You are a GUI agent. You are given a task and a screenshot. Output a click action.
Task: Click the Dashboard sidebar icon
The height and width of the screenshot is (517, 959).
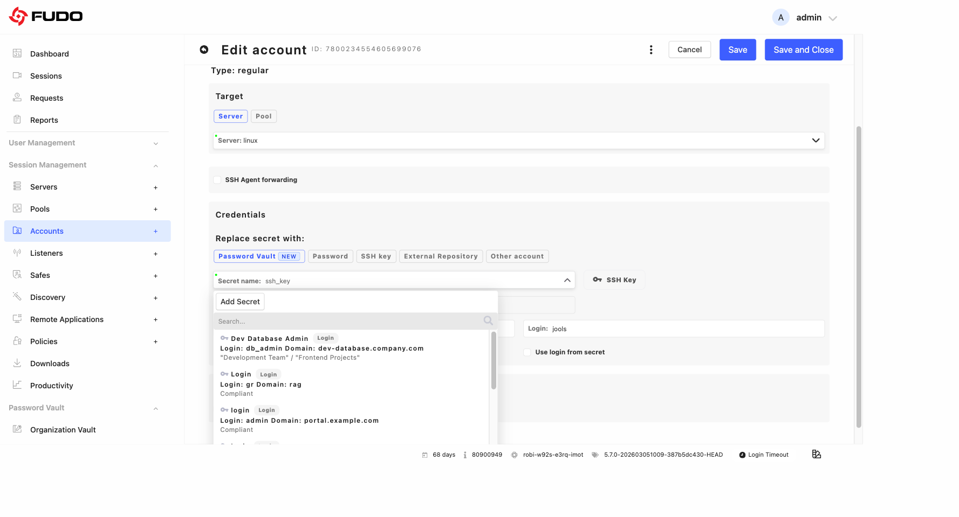[17, 53]
